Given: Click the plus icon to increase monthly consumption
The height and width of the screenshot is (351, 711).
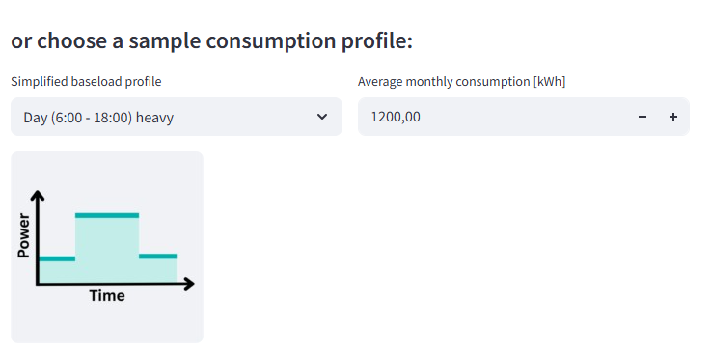Looking at the screenshot, I should pyautogui.click(x=673, y=117).
